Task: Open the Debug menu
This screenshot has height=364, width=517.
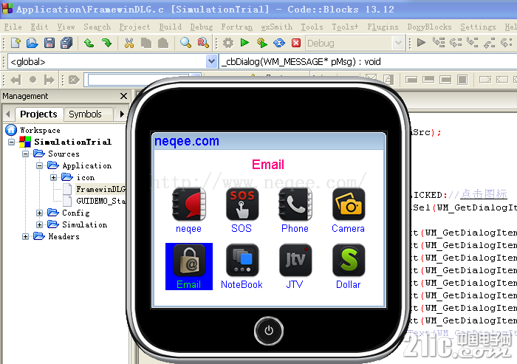Action: click(x=202, y=27)
